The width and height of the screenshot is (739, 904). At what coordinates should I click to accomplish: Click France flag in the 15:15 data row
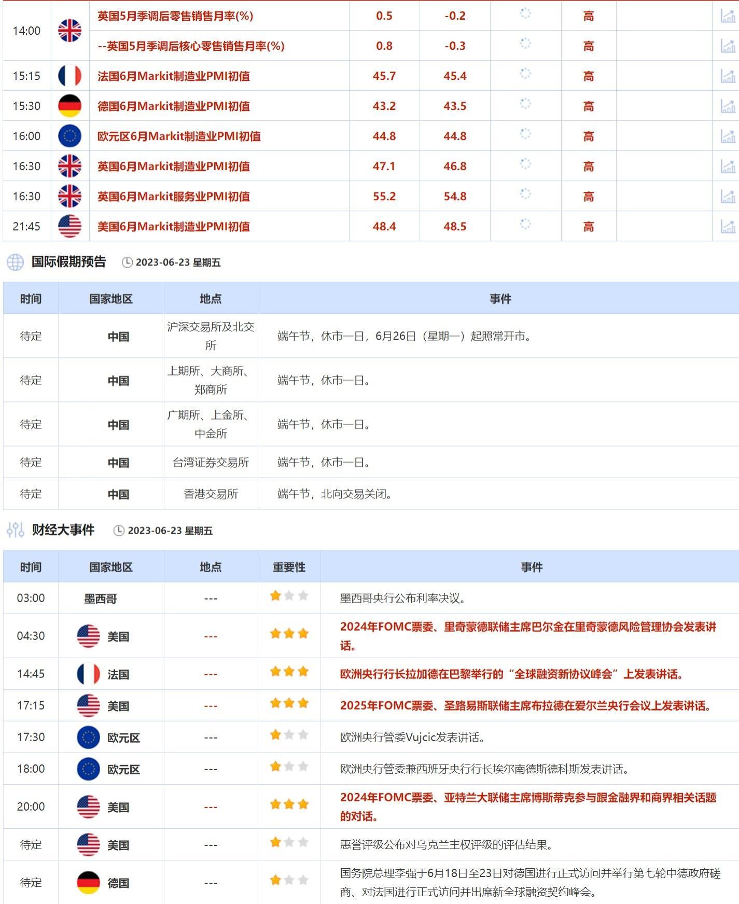tap(69, 76)
